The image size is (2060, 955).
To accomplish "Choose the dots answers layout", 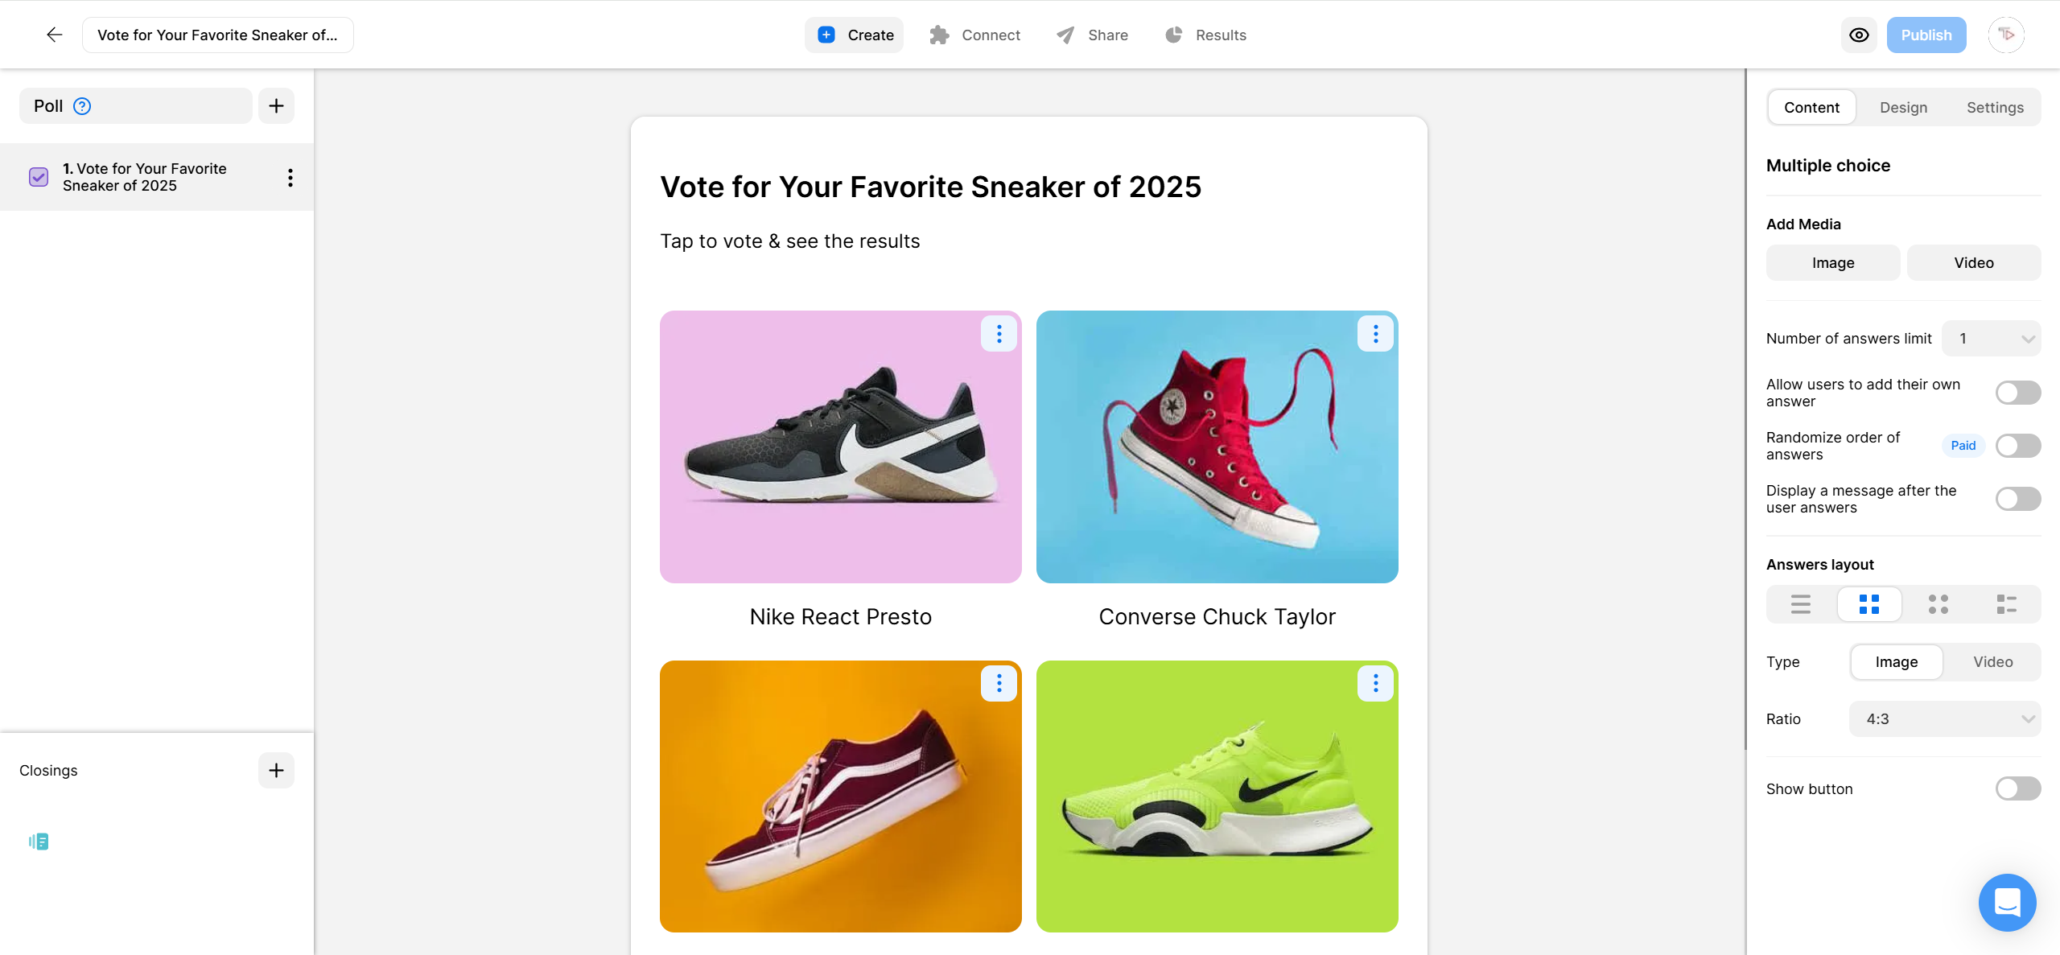I will 1938,603.
